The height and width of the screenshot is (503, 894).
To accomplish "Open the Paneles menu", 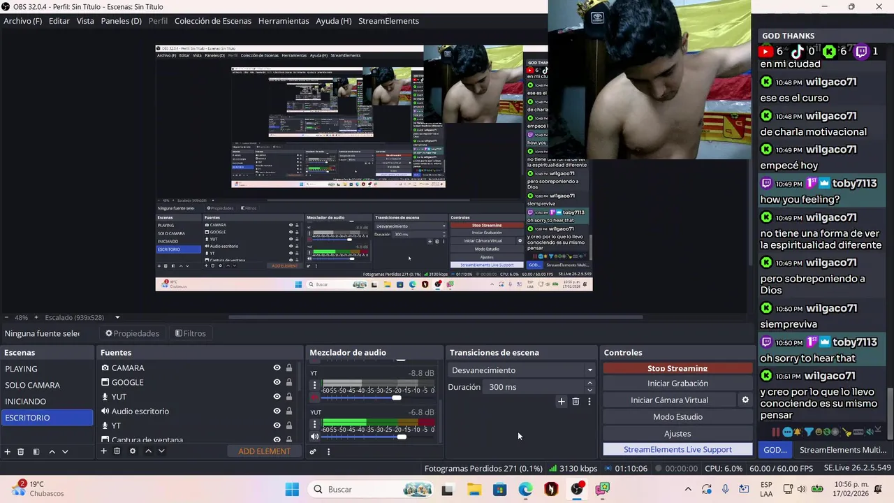I will tap(122, 21).
